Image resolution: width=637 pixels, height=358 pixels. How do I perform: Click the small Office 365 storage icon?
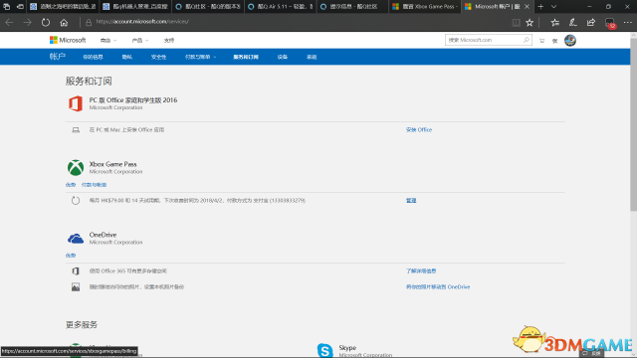coord(76,270)
